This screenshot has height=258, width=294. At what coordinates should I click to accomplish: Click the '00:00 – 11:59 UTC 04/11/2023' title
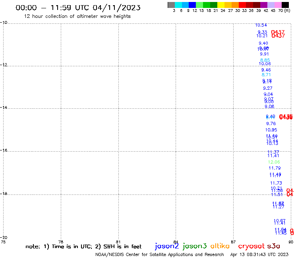pyautogui.click(x=78, y=8)
